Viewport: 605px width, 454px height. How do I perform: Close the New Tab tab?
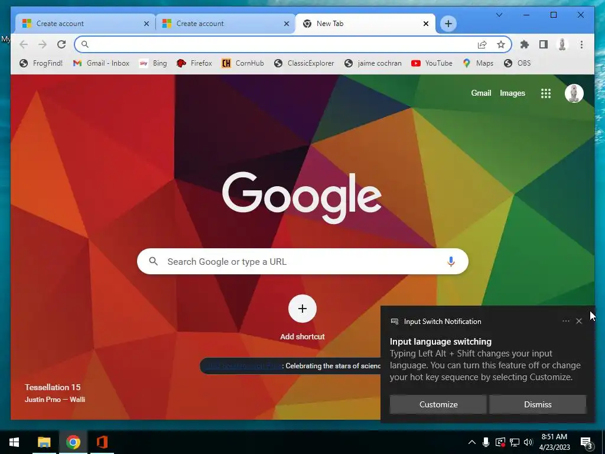(x=426, y=24)
